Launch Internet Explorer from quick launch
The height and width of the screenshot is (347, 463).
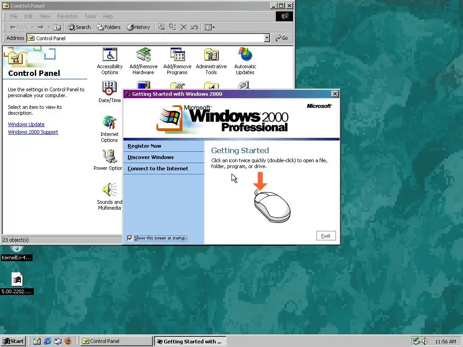click(47, 341)
